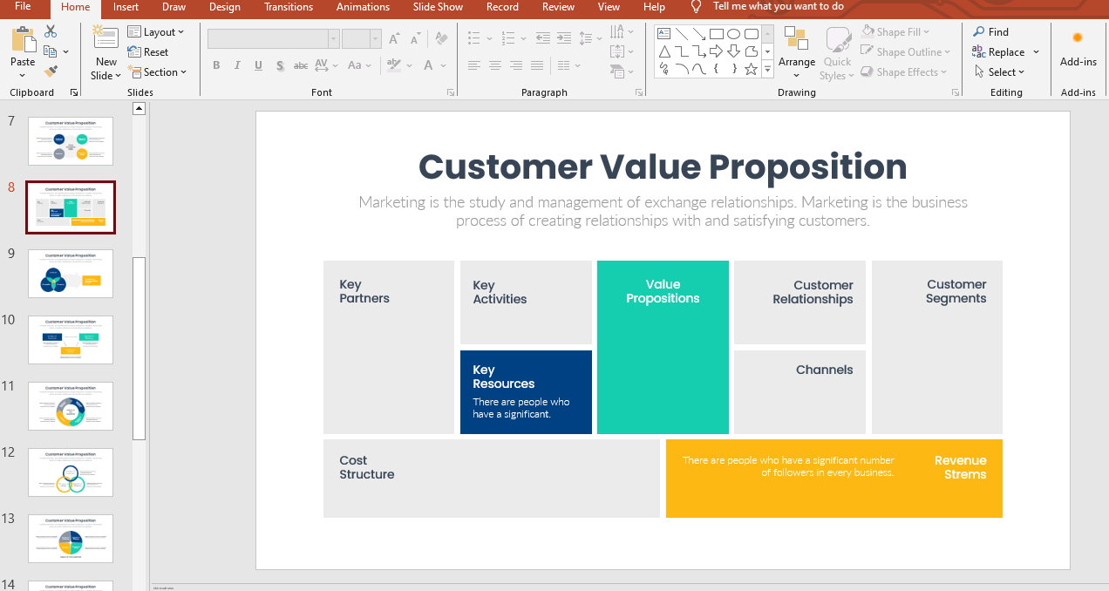Toggle Text Shadow
This screenshot has width=1109, height=591.
[x=280, y=65]
